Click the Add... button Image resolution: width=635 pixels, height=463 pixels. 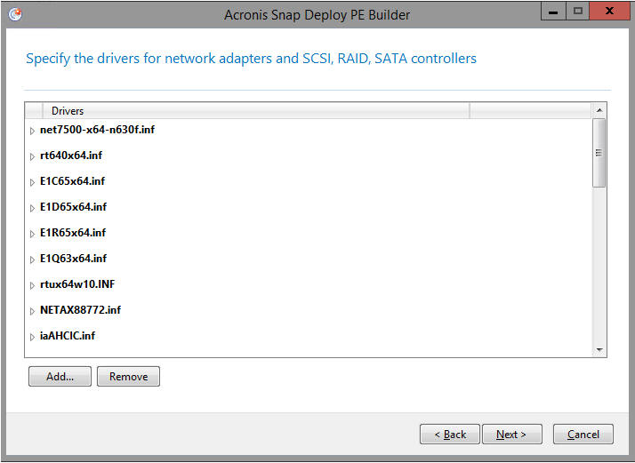(x=60, y=377)
